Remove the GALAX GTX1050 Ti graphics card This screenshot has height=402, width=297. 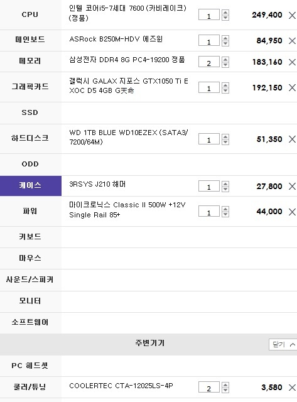292,88
